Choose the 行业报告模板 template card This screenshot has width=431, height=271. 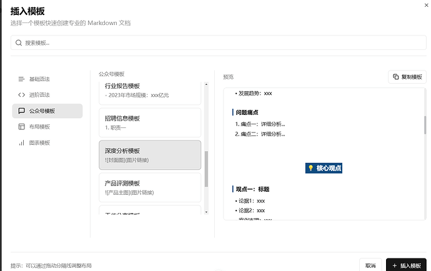(150, 91)
